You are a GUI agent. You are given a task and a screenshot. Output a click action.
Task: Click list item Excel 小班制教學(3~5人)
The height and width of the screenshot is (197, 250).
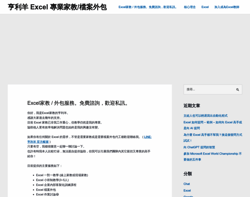coord(52,180)
